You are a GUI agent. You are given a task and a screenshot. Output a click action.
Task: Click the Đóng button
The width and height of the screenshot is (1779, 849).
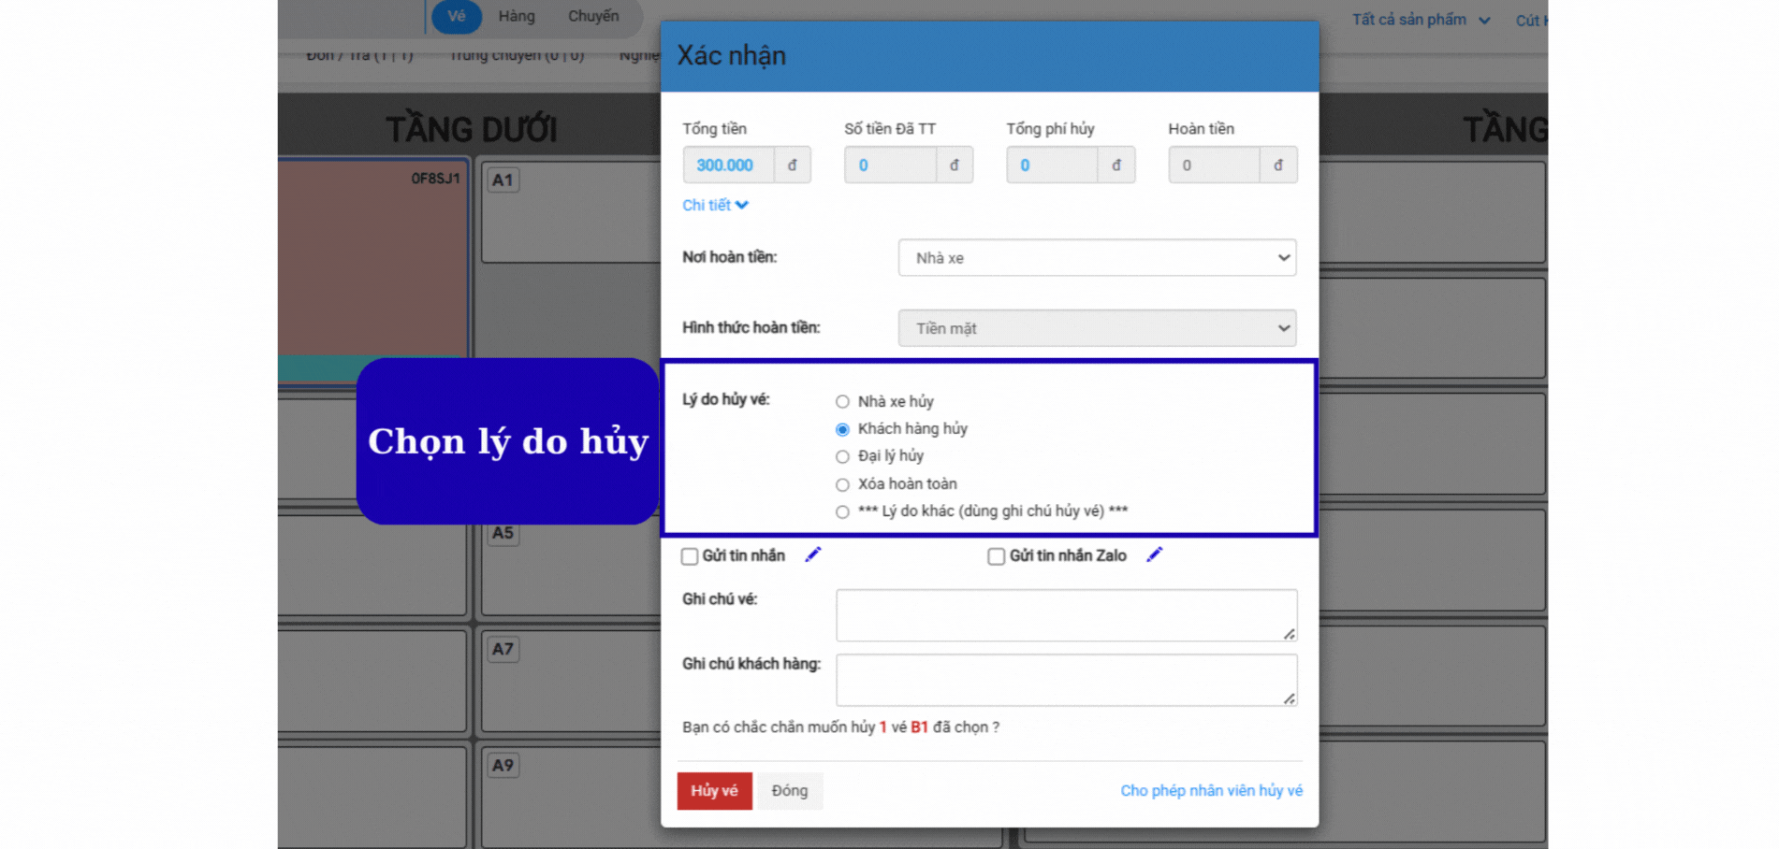(789, 791)
